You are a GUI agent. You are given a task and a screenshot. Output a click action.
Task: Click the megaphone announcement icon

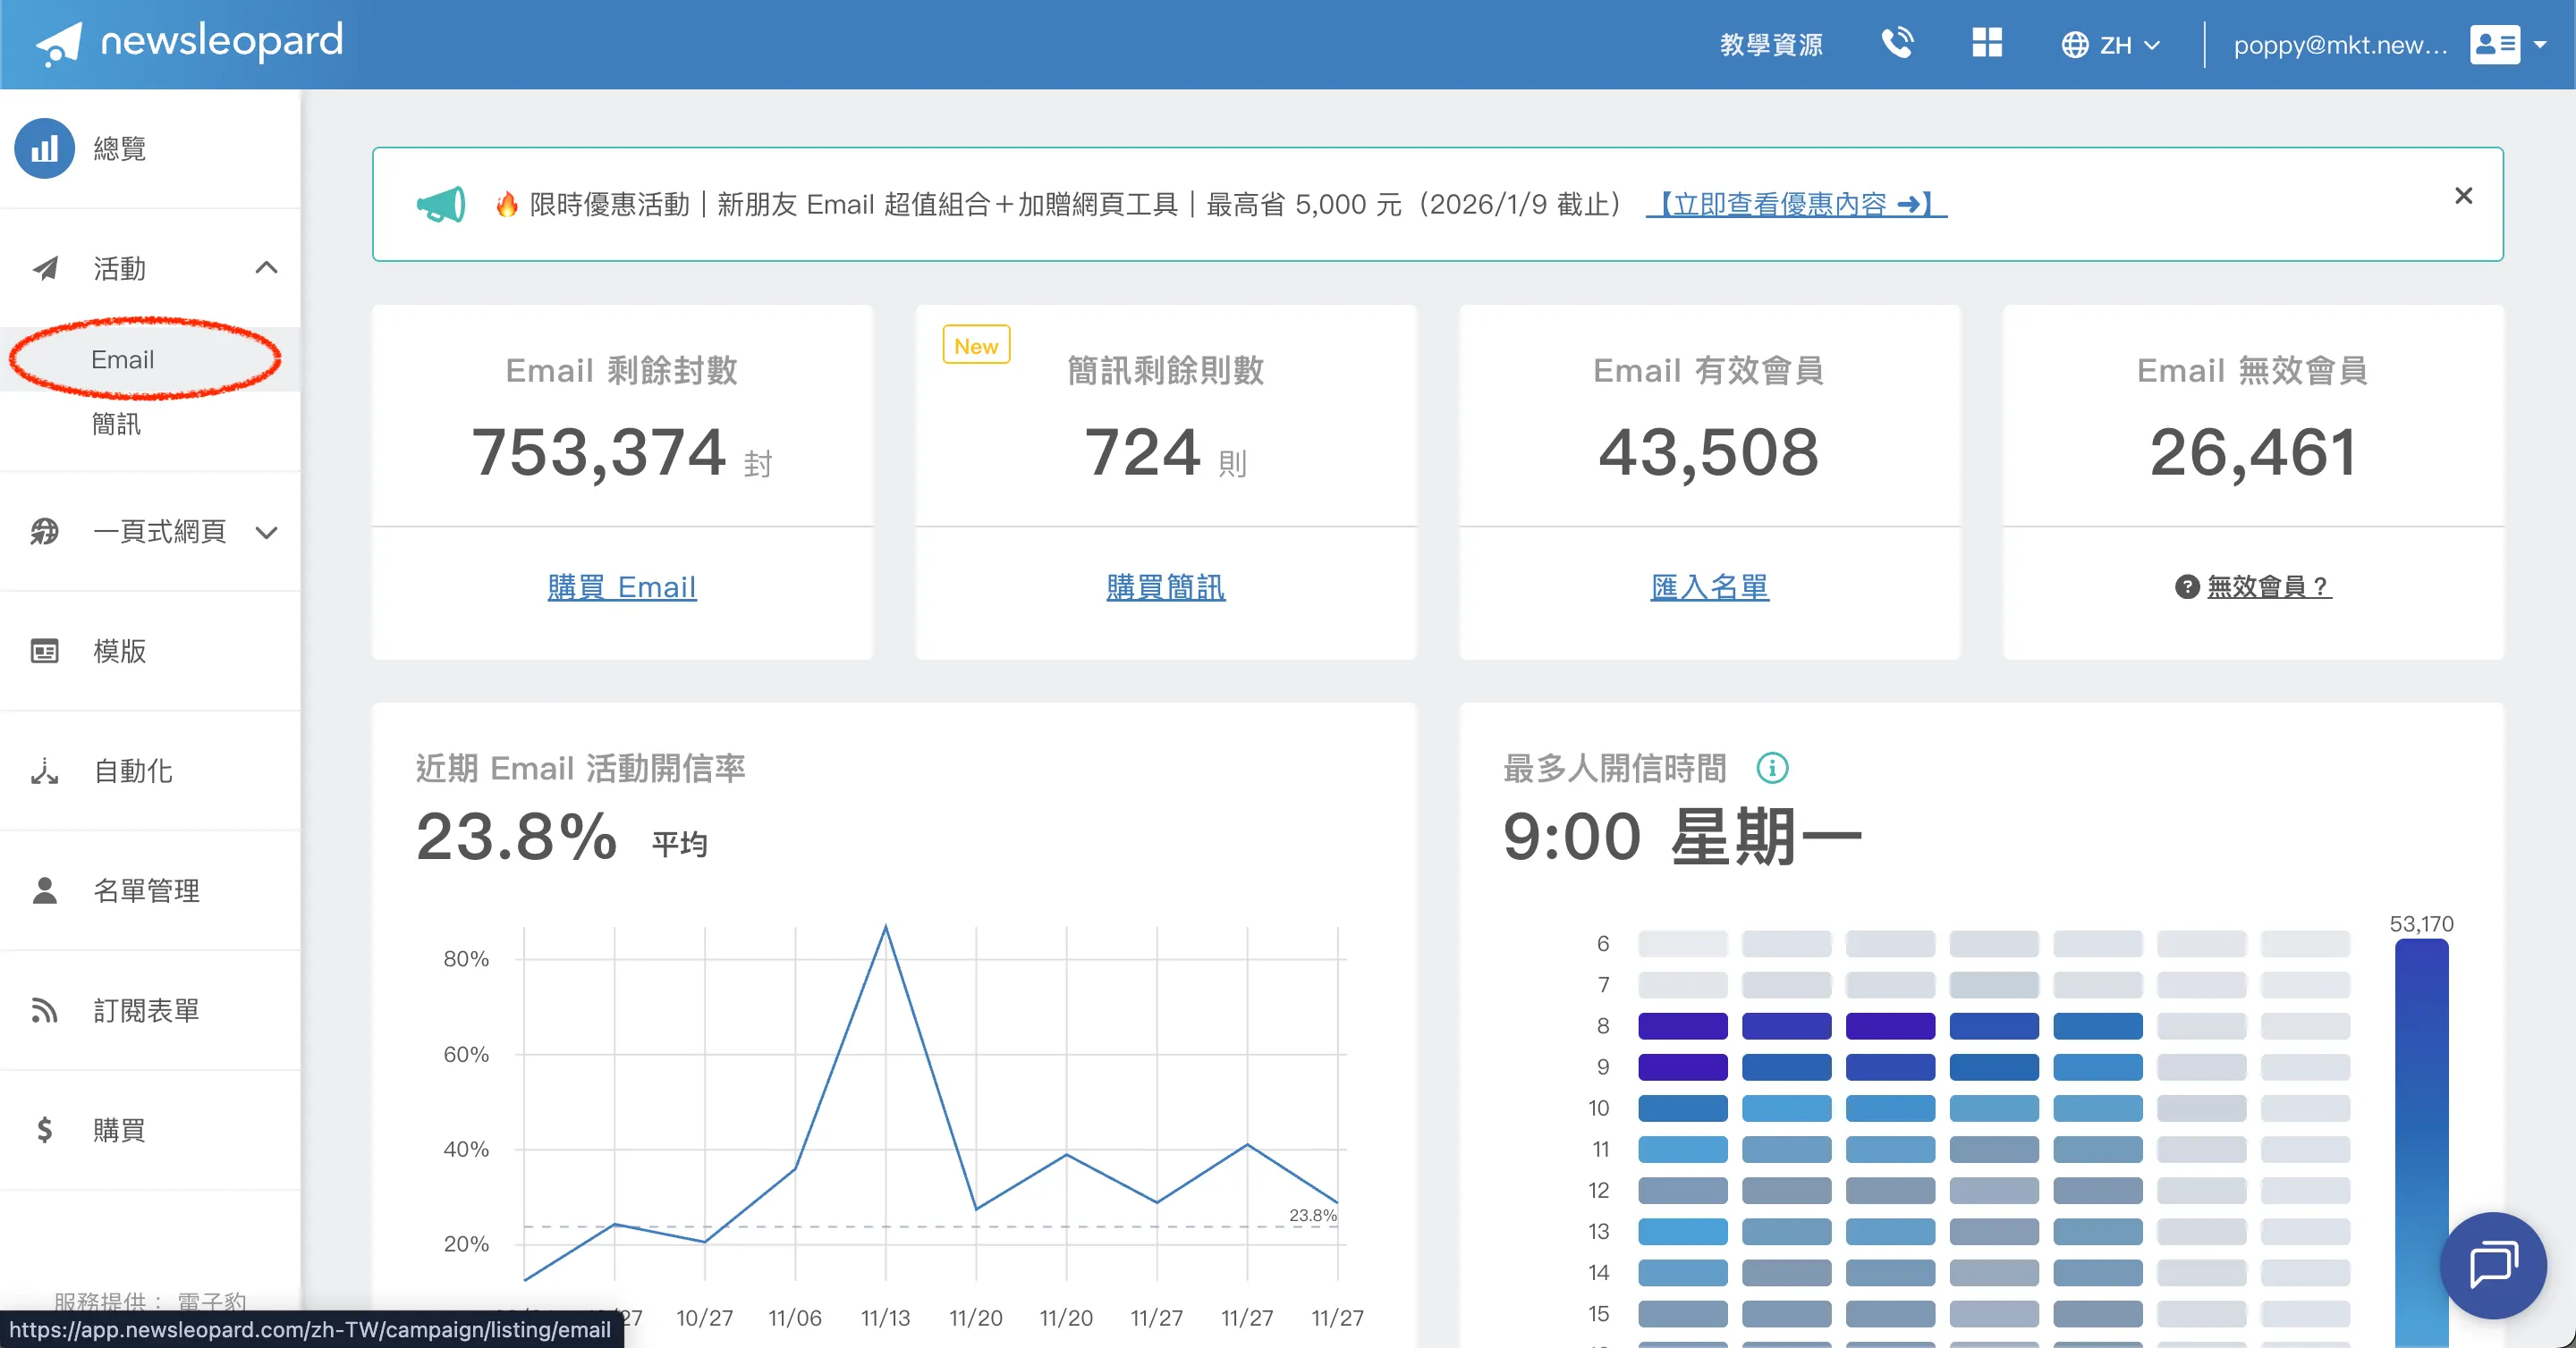coord(441,205)
